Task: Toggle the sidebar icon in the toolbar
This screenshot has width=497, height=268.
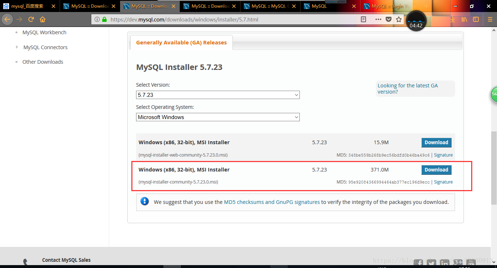Action: (476, 19)
